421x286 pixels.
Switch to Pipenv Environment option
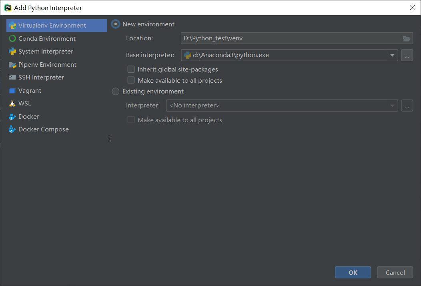pyautogui.click(x=57, y=65)
